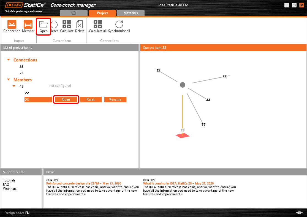Close the Code-check manager window

tap(301, 5)
